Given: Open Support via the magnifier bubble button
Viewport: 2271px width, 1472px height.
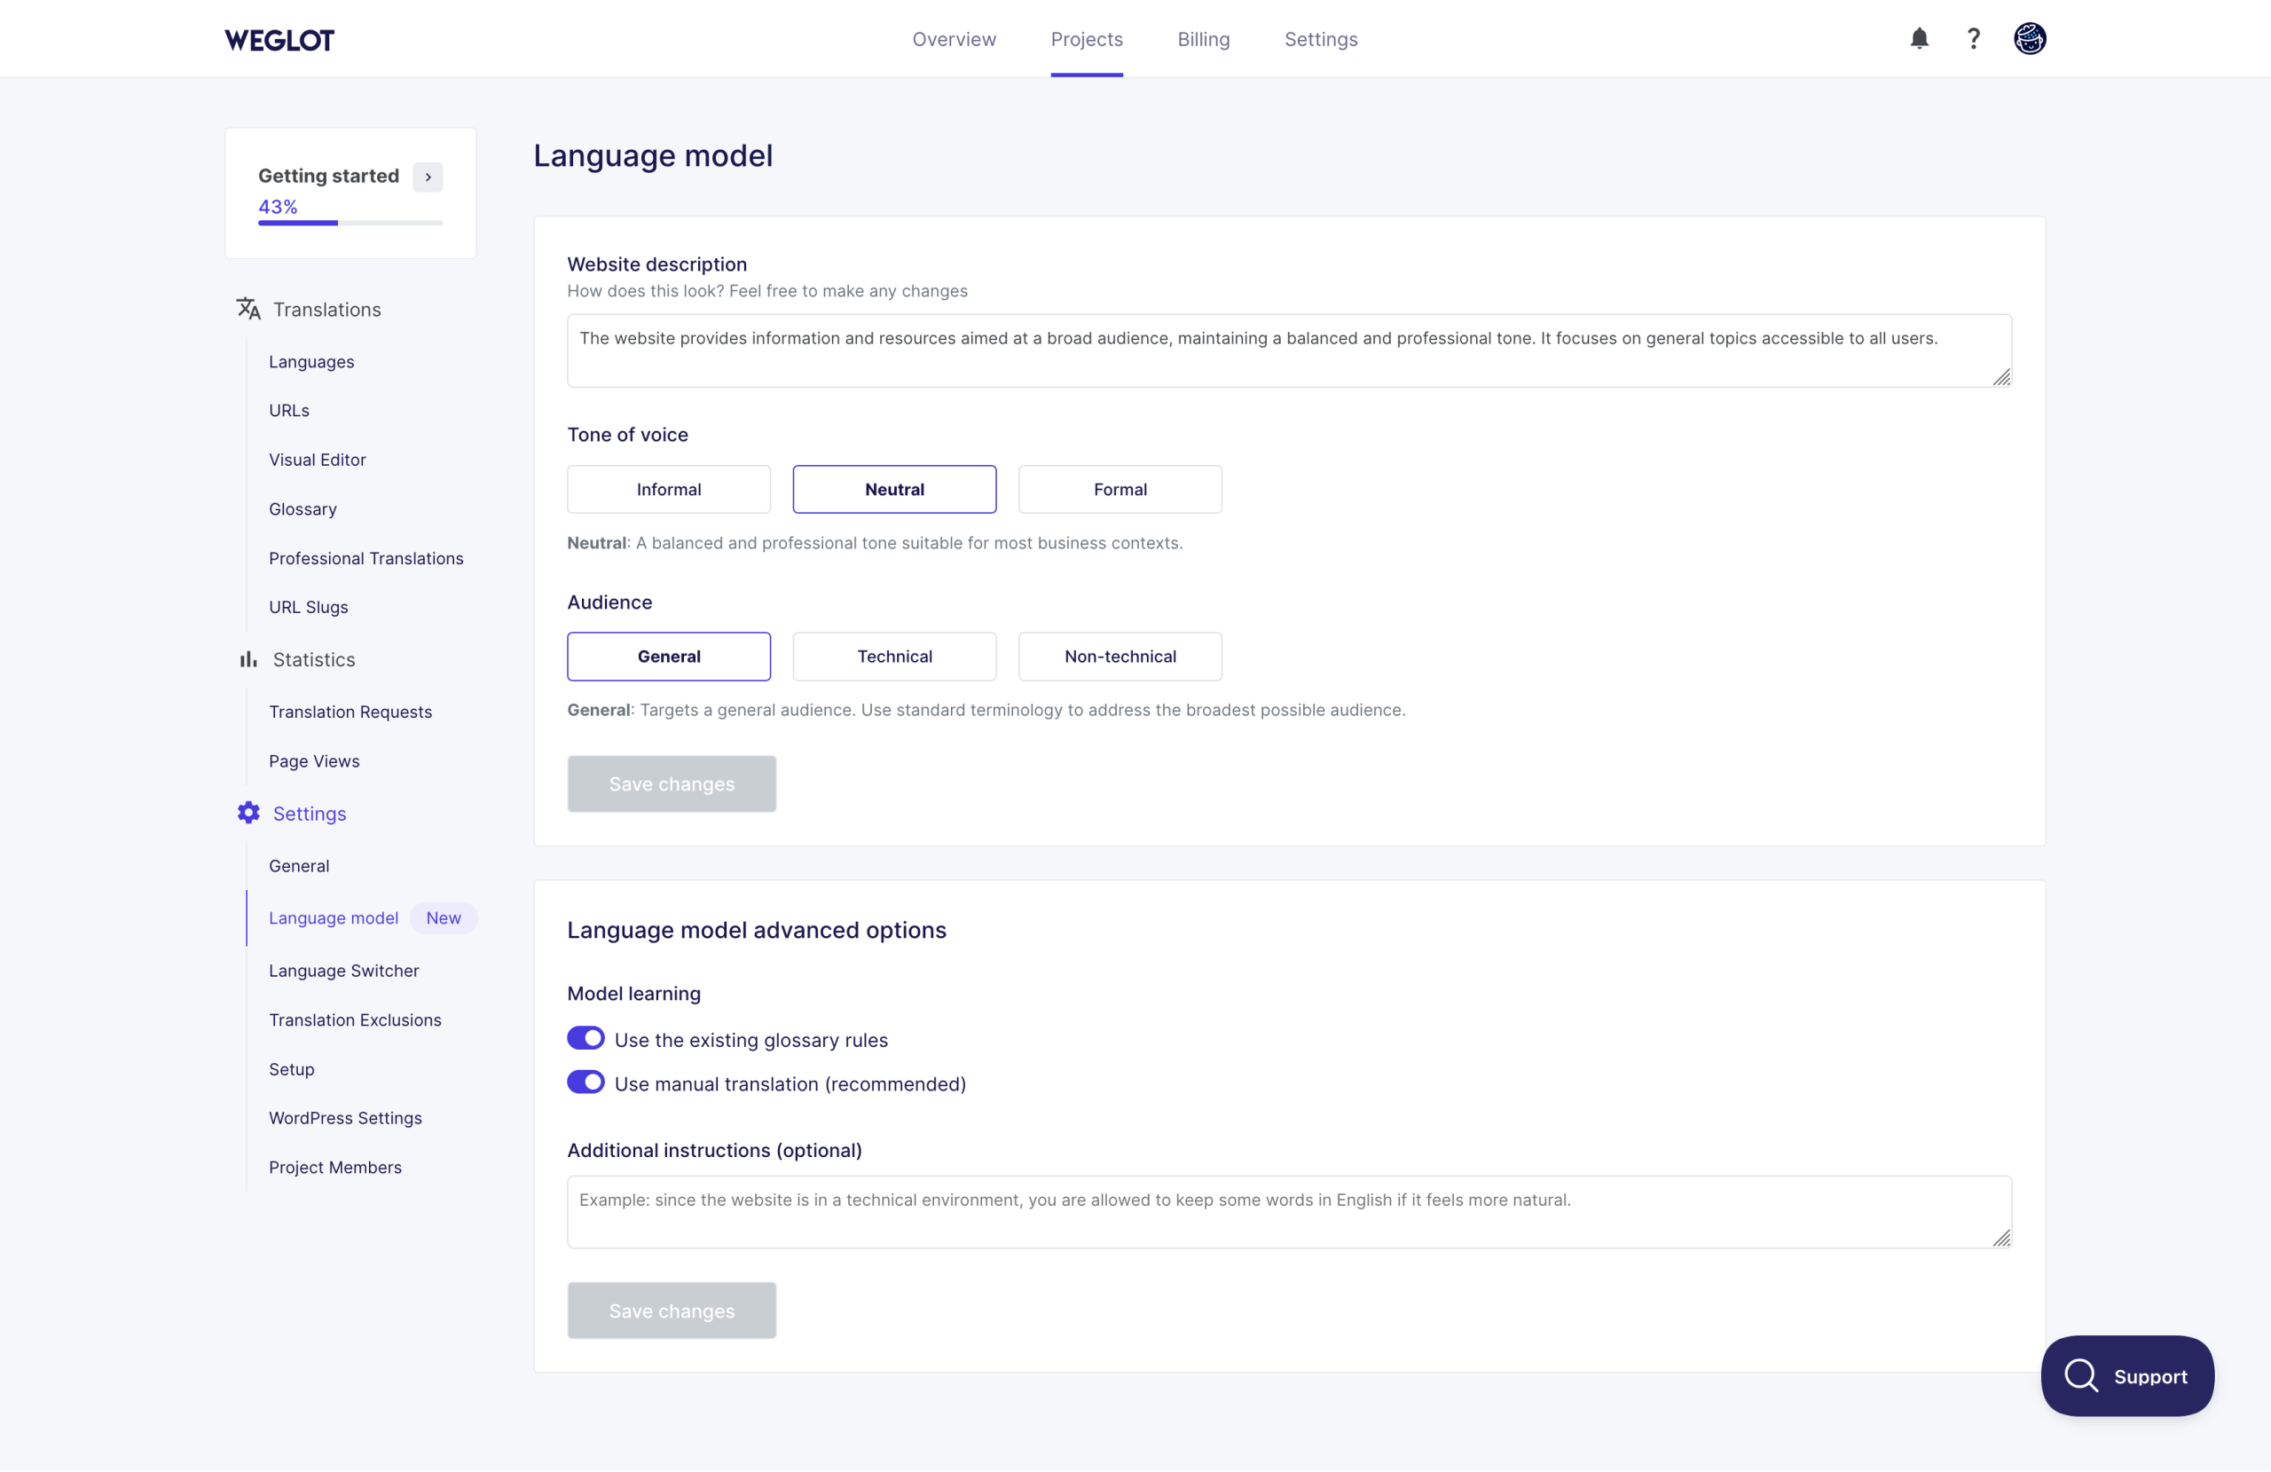Looking at the screenshot, I should tap(2128, 1375).
